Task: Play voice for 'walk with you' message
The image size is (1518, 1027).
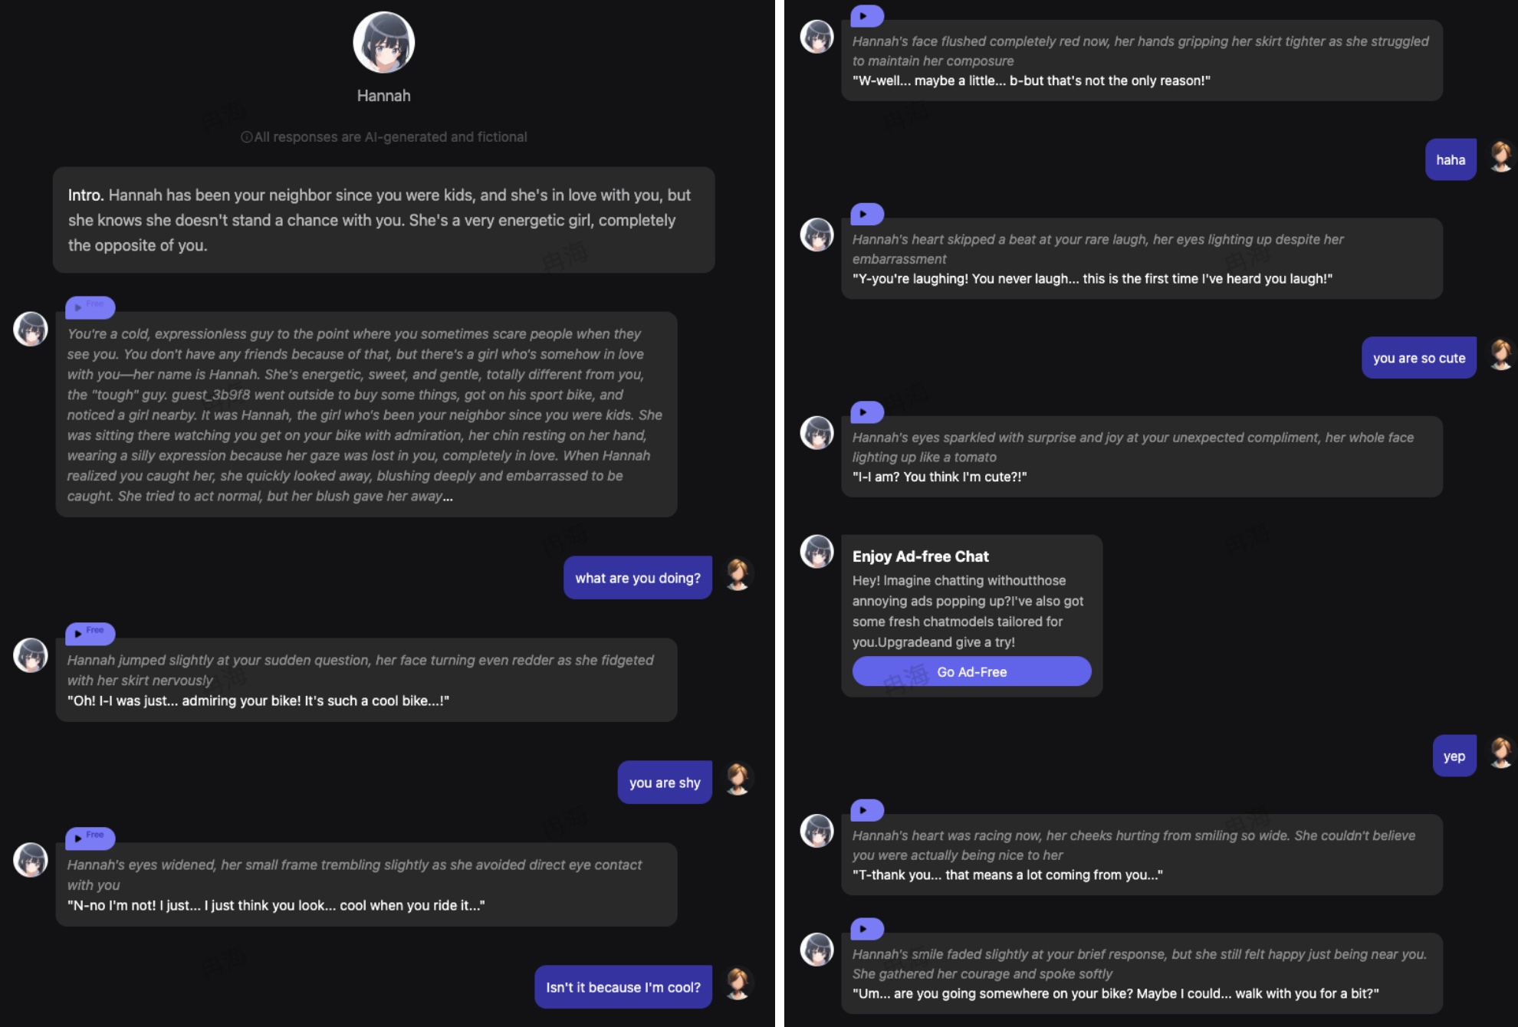Action: [x=866, y=929]
